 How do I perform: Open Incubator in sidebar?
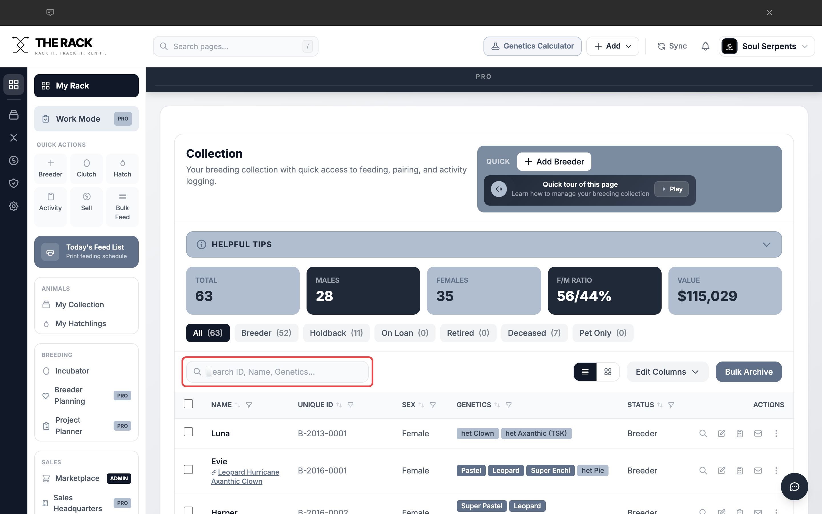pos(86,371)
